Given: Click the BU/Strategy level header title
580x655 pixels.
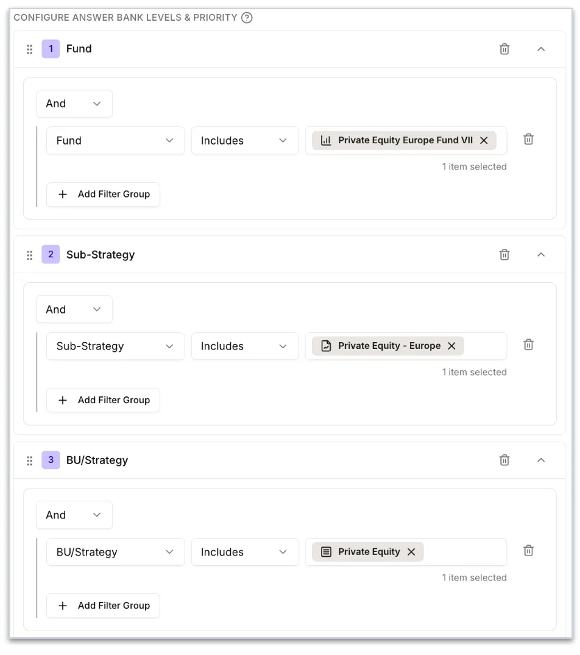Looking at the screenshot, I should coord(97,460).
